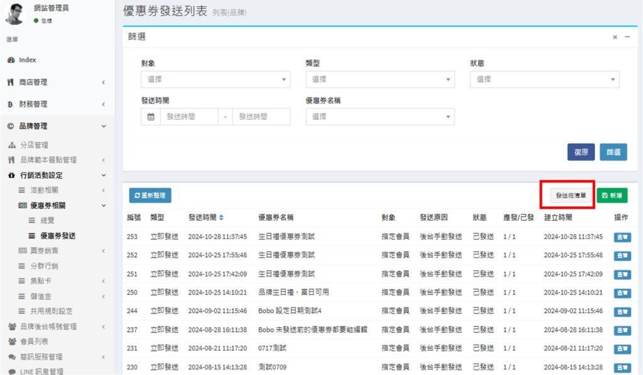Image resolution: width=643 pixels, height=375 pixels.
Task: Open Index dashboard from sidebar
Action: click(27, 60)
